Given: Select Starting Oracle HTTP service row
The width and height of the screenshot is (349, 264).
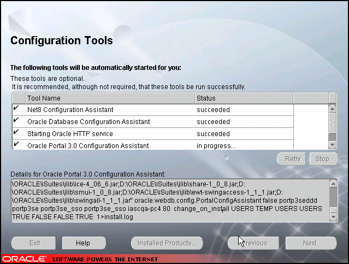Looking at the screenshot, I should tap(153, 134).
